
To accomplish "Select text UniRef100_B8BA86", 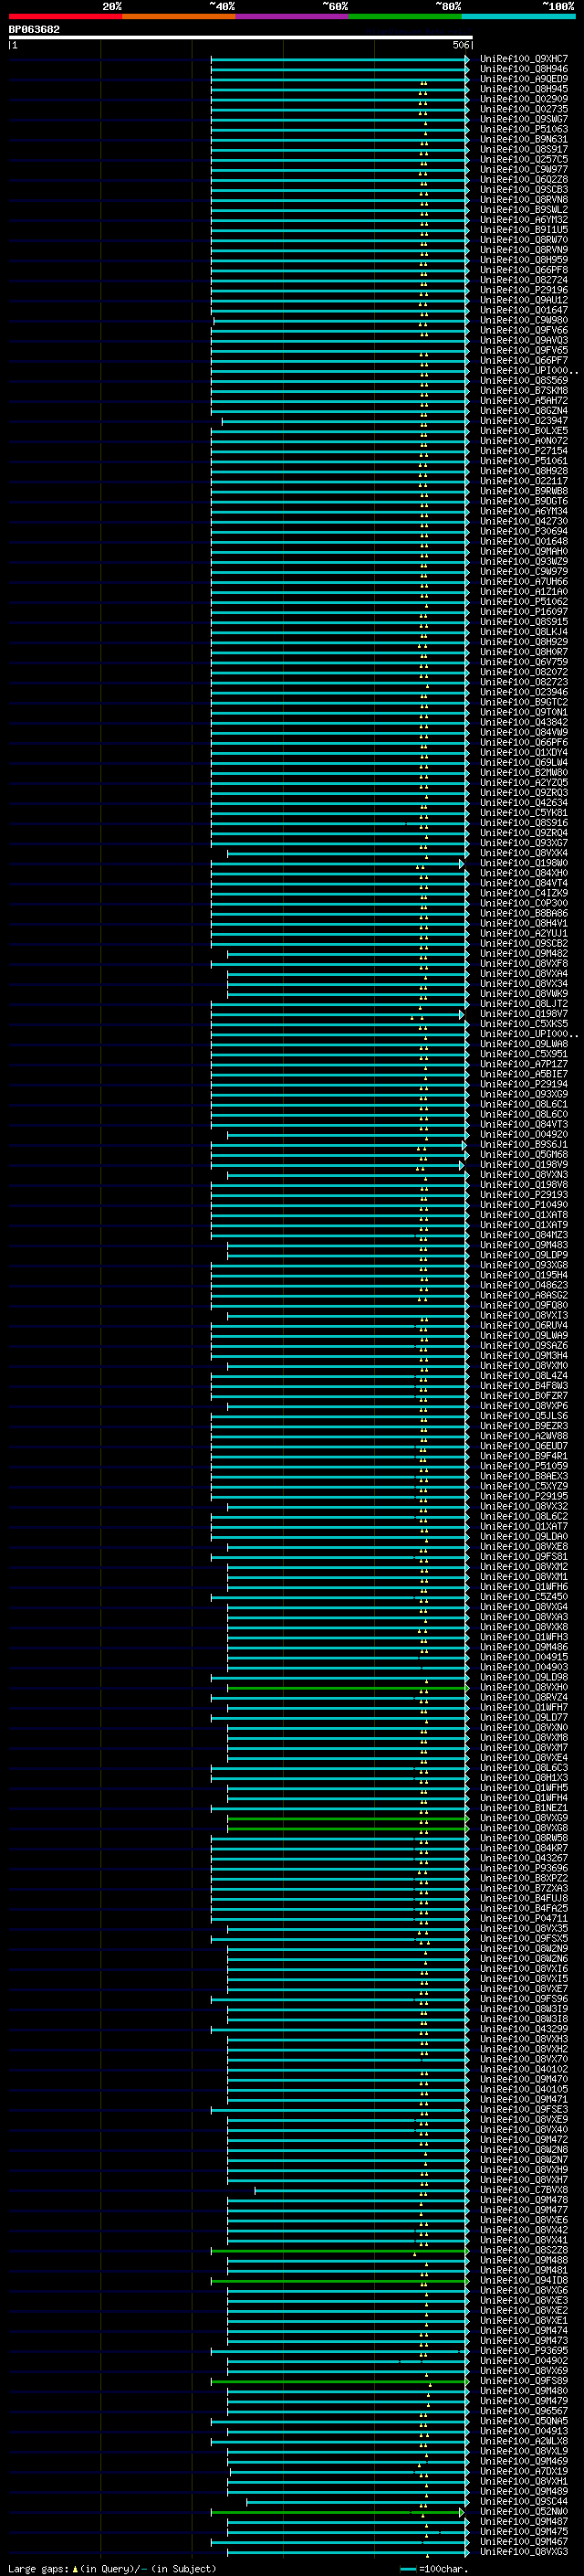I will point(524,913).
